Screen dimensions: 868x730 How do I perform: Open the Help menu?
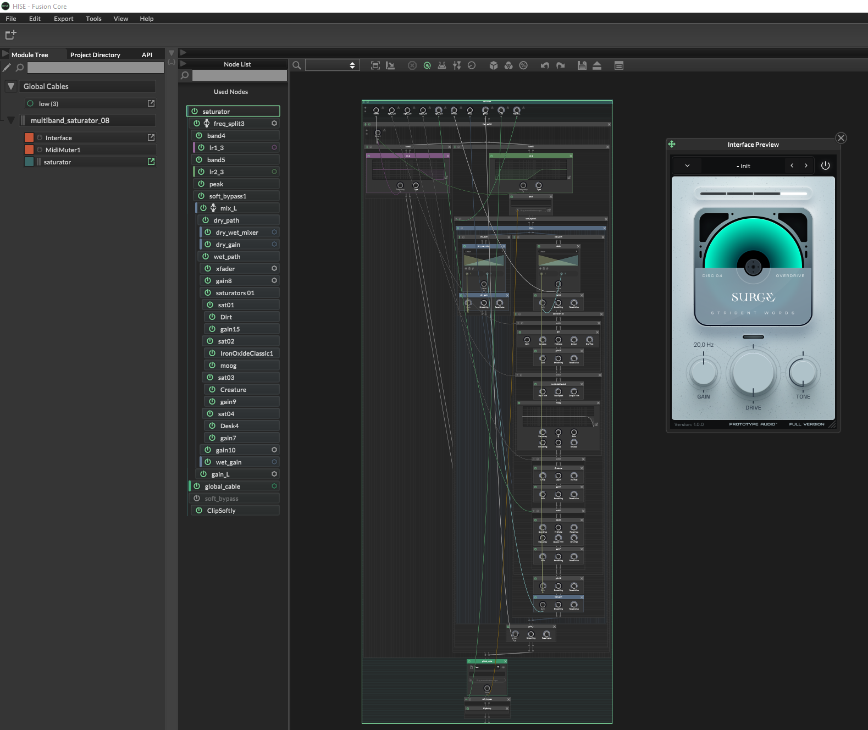147,19
